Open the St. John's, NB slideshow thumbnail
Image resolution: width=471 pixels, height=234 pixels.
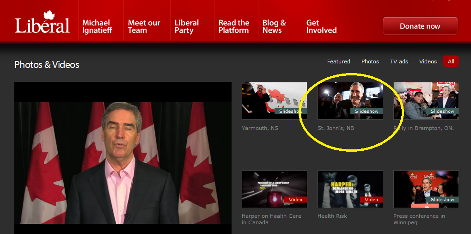[x=350, y=101]
